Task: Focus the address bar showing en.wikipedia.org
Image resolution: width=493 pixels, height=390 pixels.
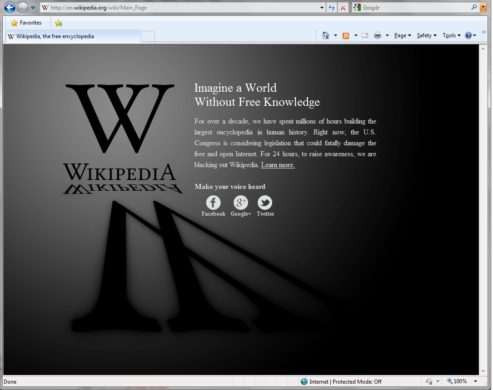Action: click(182, 8)
